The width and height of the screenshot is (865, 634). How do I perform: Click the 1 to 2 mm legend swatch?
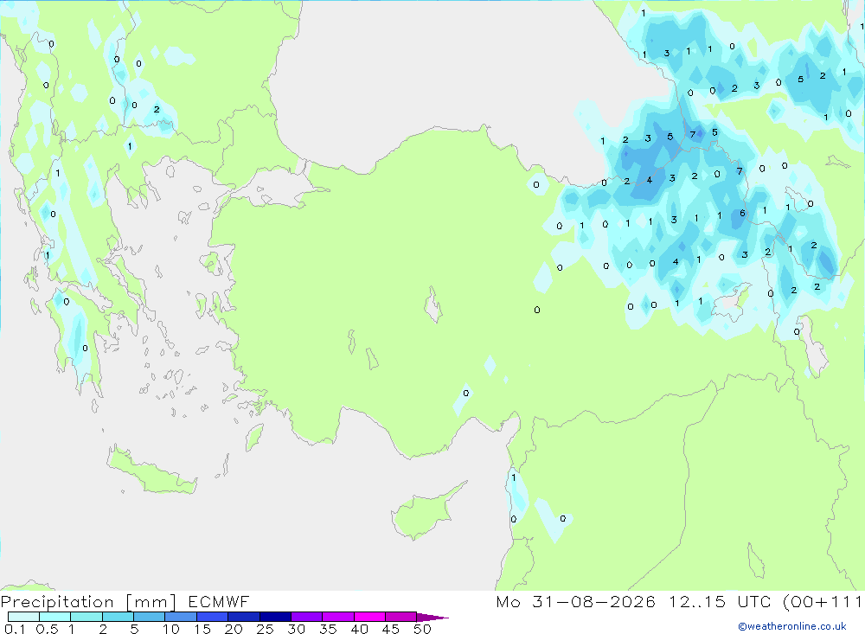point(86,617)
